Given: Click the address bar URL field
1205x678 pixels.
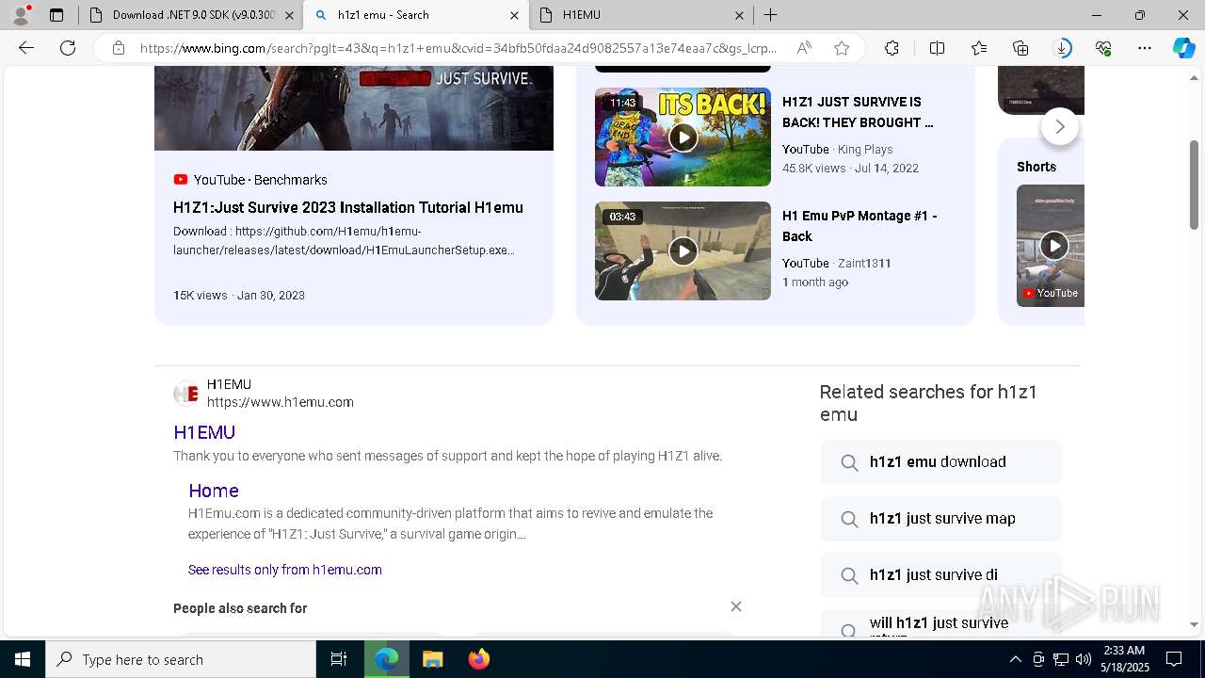Looking at the screenshot, I should pyautogui.click(x=458, y=48).
